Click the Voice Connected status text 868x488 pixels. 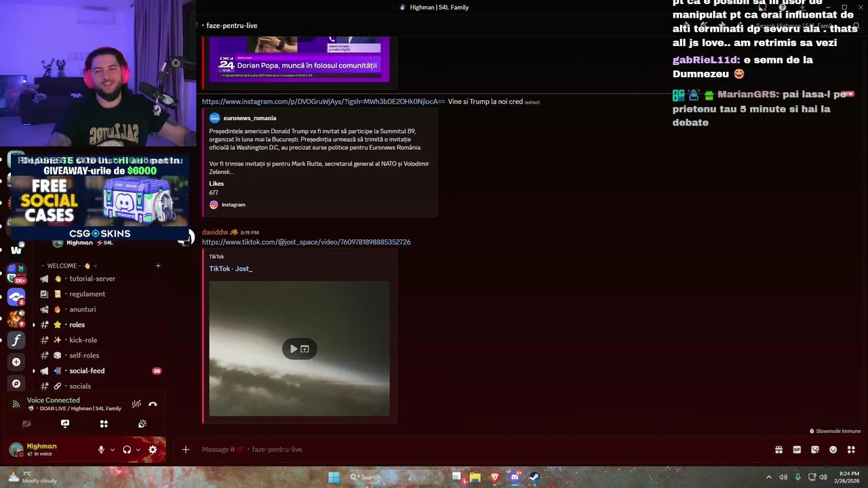coord(53,401)
